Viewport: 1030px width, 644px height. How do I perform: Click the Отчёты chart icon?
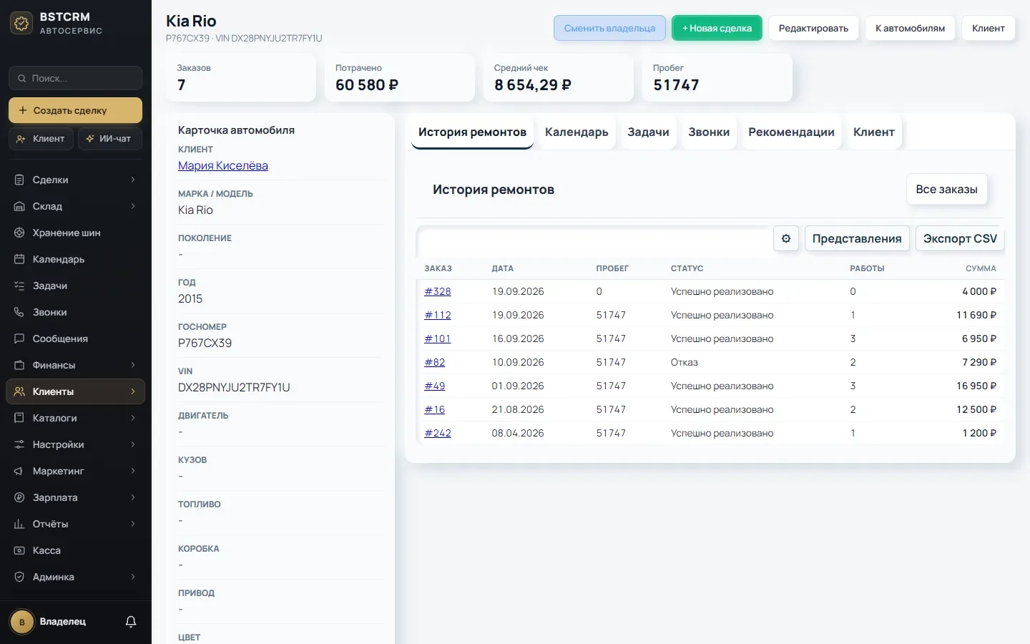19,524
